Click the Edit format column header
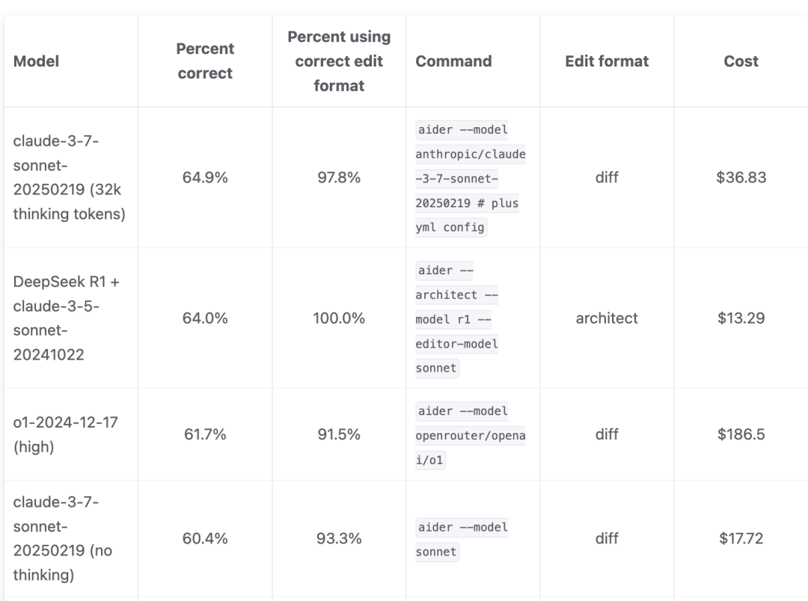808x601 pixels. coord(607,61)
